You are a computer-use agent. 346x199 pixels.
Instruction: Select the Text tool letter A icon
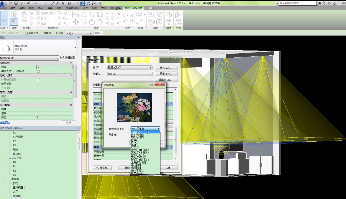coord(63,3)
